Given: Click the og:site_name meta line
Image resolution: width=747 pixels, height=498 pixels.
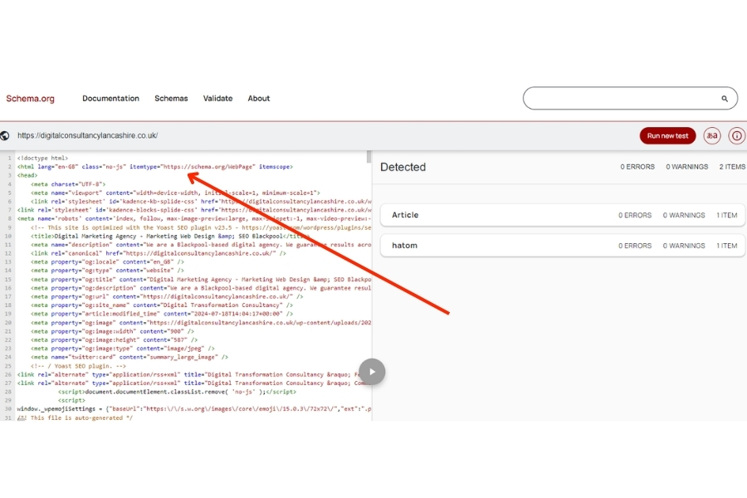Looking at the screenshot, I should click(162, 305).
